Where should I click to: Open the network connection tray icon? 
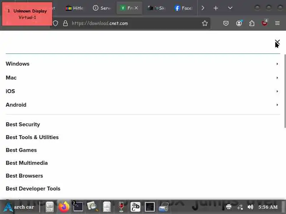point(240,207)
